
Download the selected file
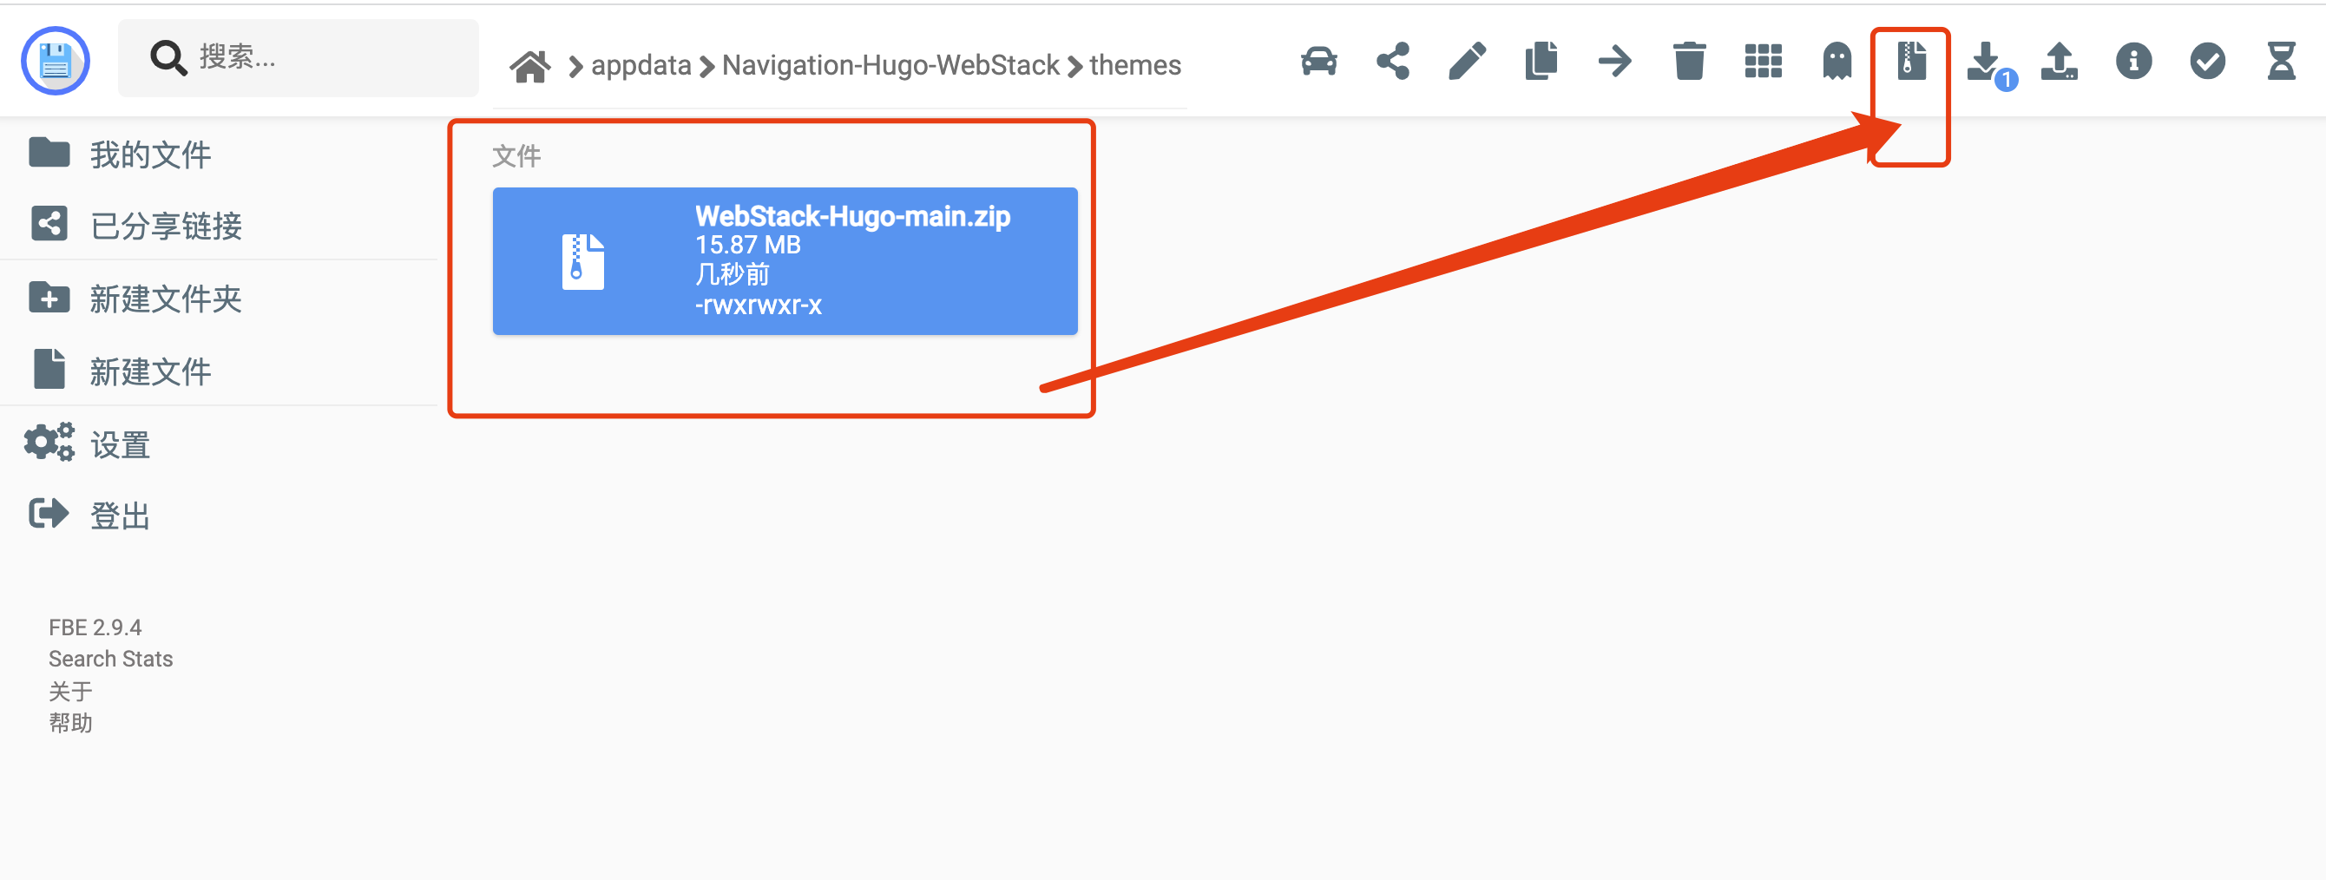(x=1985, y=62)
